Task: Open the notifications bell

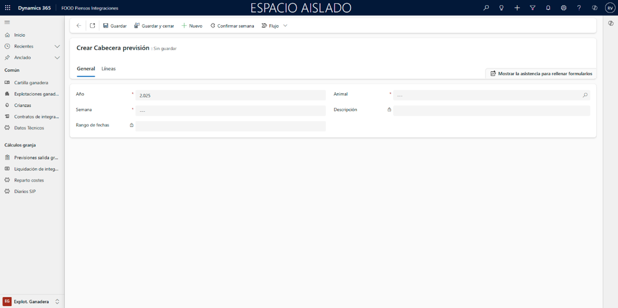Action: coord(548,8)
